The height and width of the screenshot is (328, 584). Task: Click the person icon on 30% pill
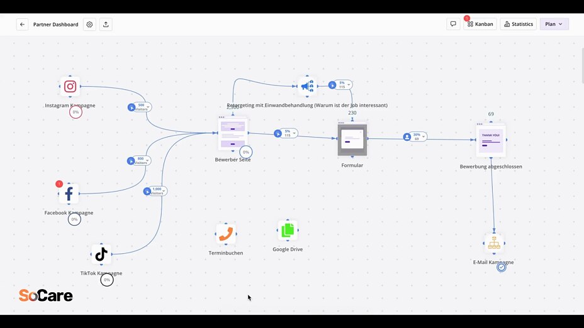tap(407, 137)
